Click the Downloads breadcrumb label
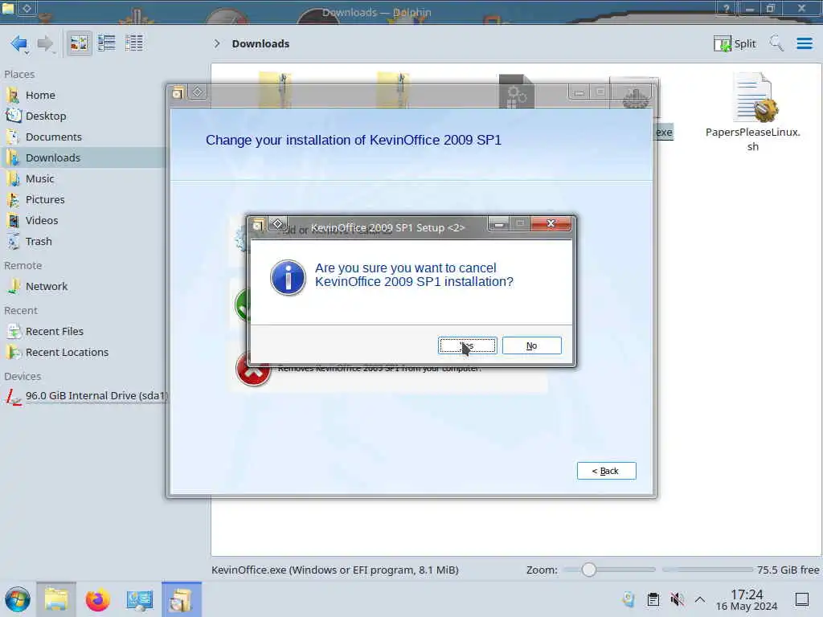This screenshot has width=823, height=617. tap(260, 43)
